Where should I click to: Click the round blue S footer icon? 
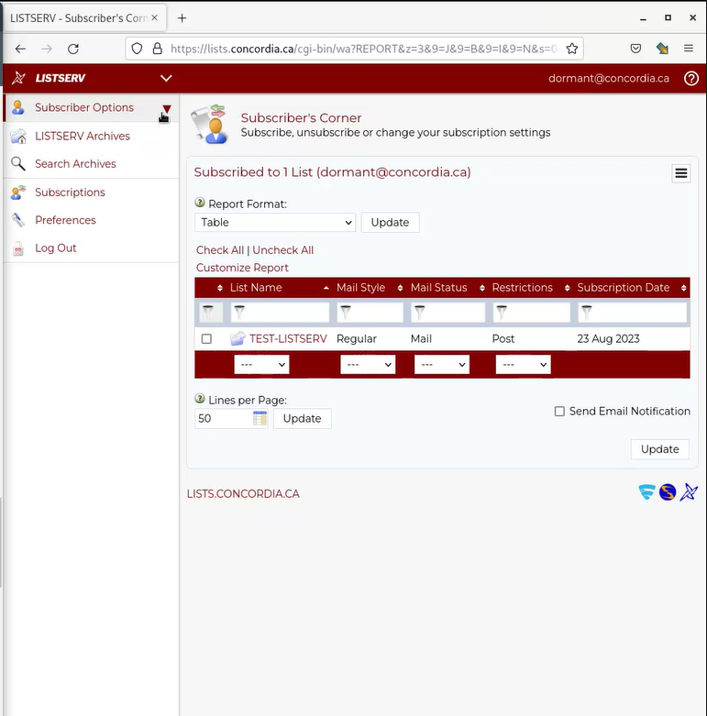668,492
